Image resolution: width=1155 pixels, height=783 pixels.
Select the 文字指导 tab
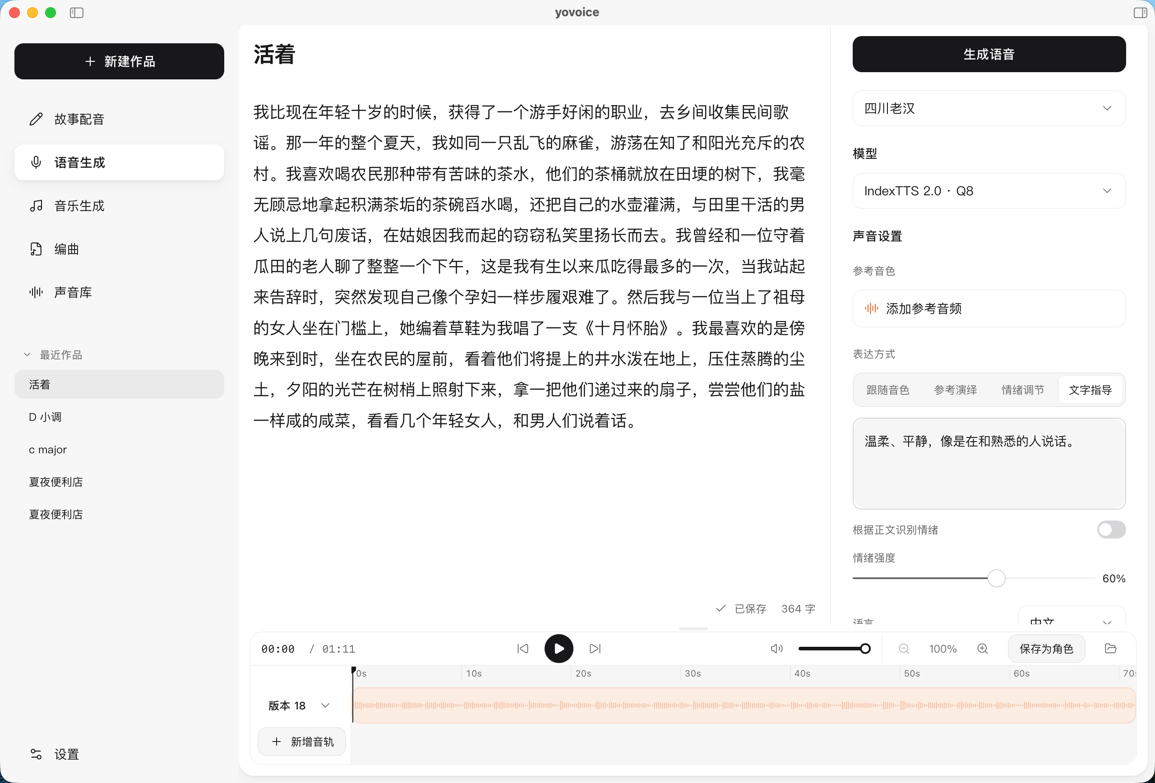click(1090, 390)
